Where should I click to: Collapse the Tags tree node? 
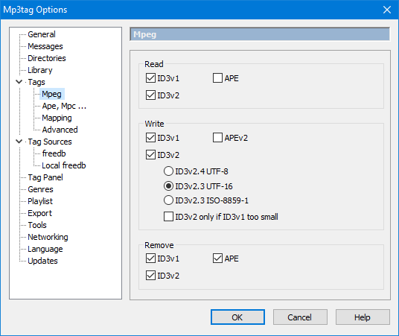19,82
